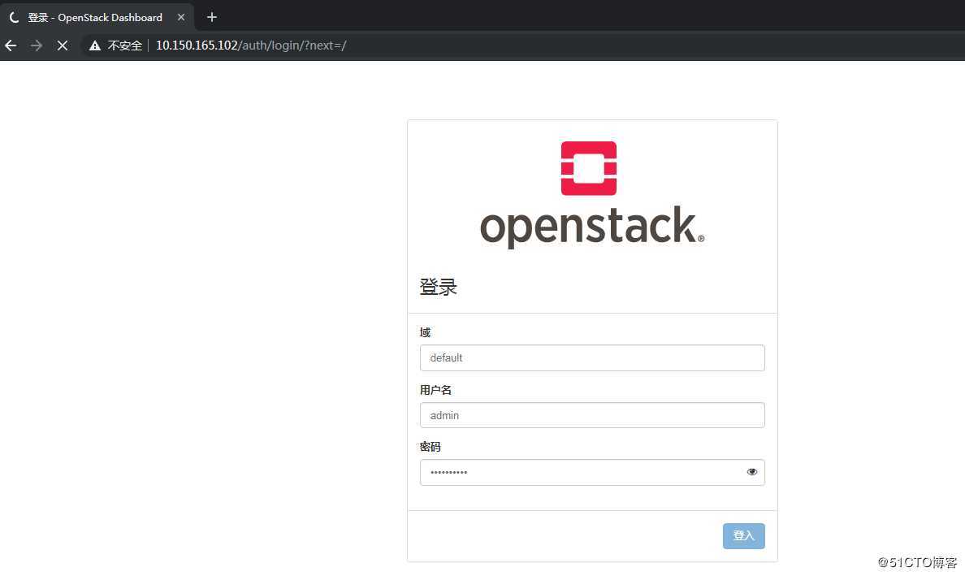Click the tab loading spinner icon
Screen dimensions: 965x576
15,17
